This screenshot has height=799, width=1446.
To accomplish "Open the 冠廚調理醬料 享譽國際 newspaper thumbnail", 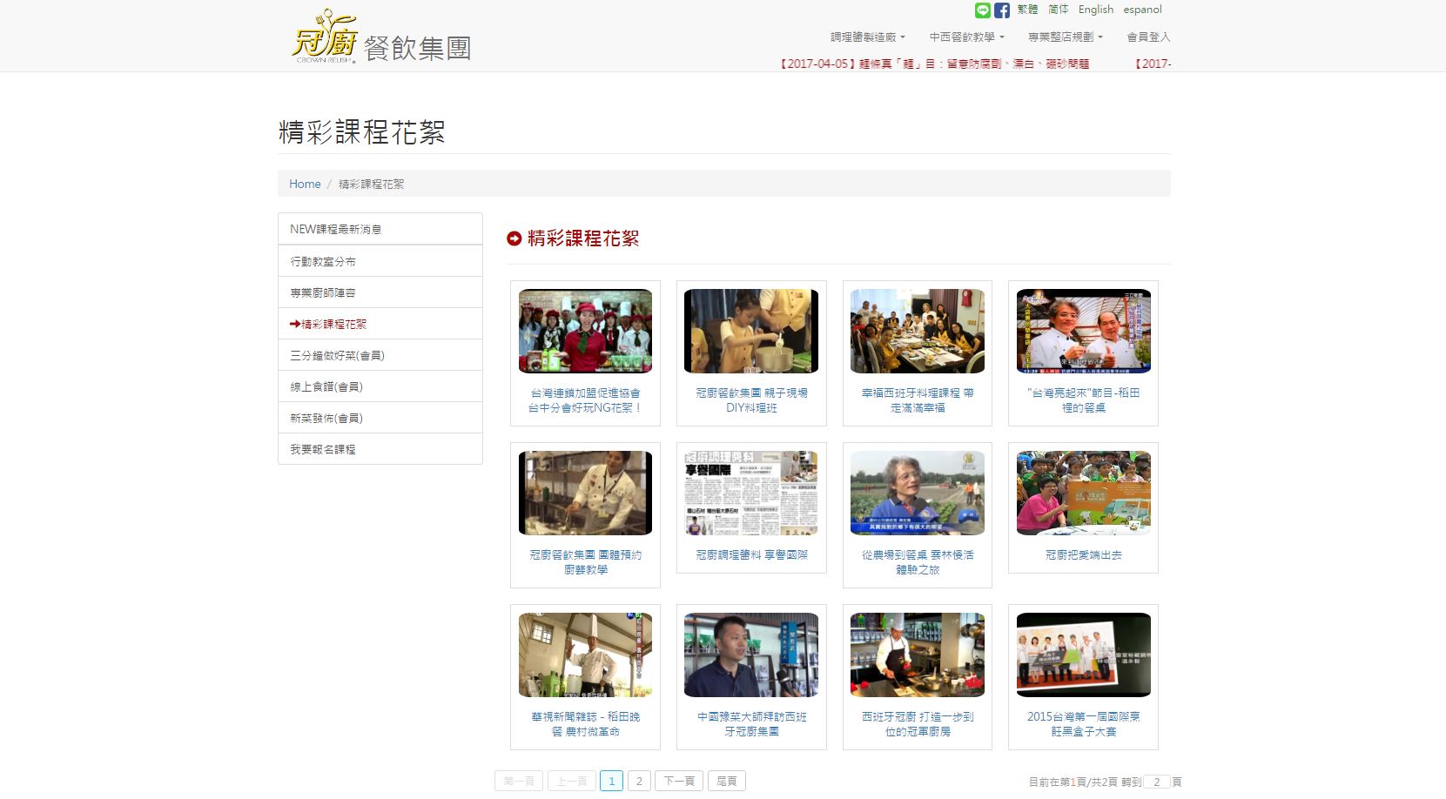I will click(750, 493).
